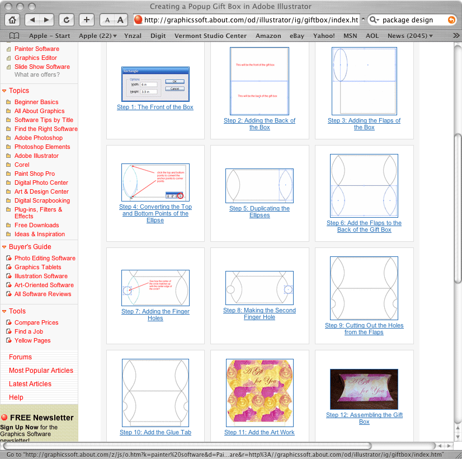
Task: Click the folder icon beside Adobe Illustrator
Action: pos(8,156)
